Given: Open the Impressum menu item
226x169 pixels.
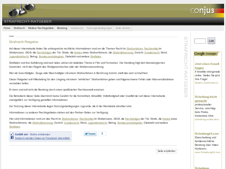Looking at the screenshot, I should coord(77,28).
